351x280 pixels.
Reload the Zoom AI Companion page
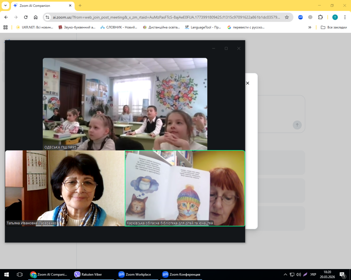[x=26, y=17]
